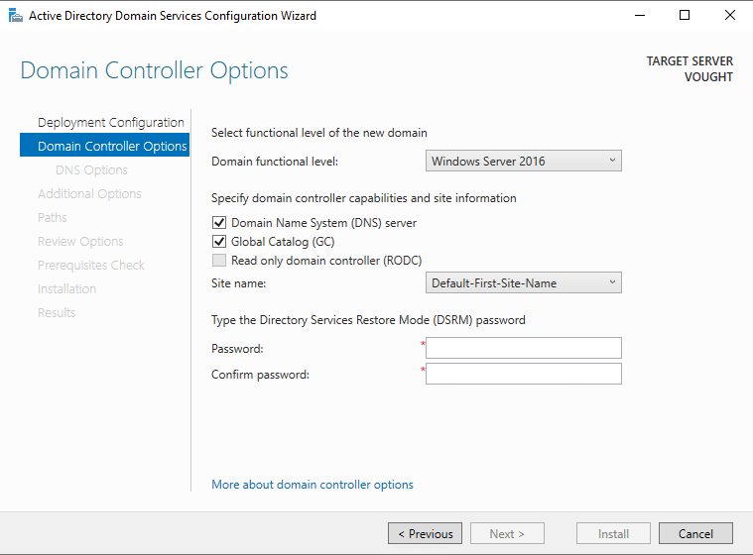This screenshot has height=555, width=753.
Task: Maximize the wizard window
Action: pyautogui.click(x=685, y=15)
